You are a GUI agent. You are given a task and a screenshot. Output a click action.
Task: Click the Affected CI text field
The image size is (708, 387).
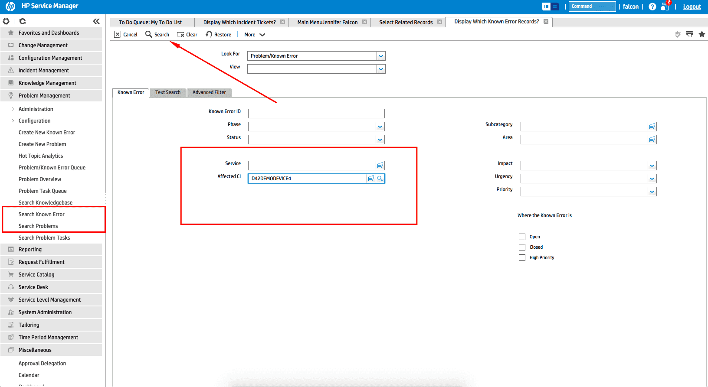[x=307, y=179]
